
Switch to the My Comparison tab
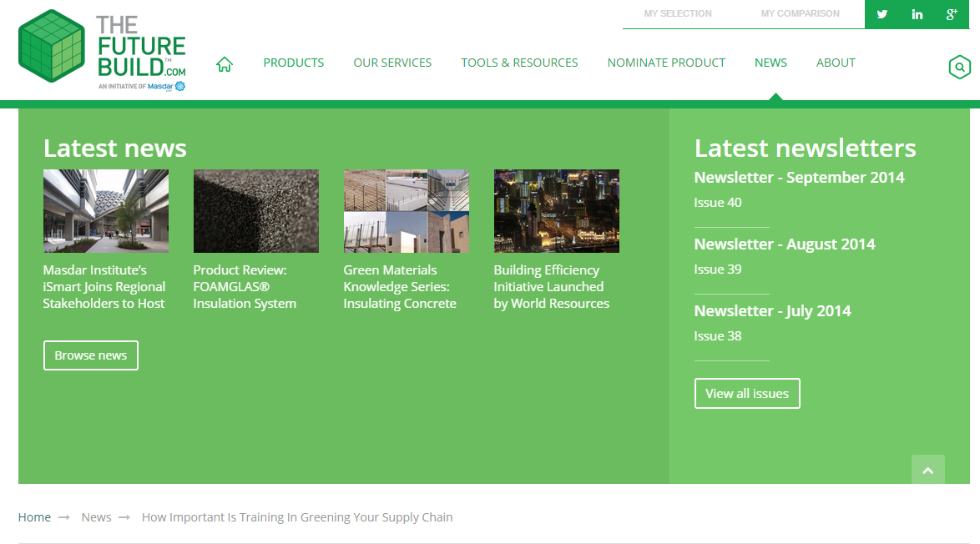coord(800,14)
